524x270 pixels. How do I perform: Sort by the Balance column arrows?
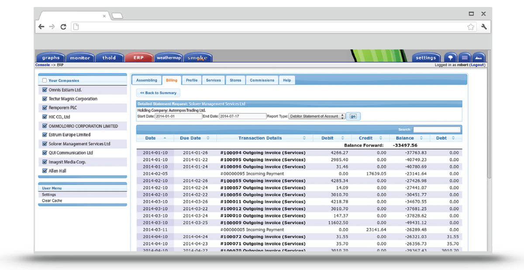(x=421, y=138)
